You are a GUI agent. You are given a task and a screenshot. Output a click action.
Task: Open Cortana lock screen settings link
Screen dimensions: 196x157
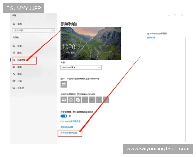(71, 121)
